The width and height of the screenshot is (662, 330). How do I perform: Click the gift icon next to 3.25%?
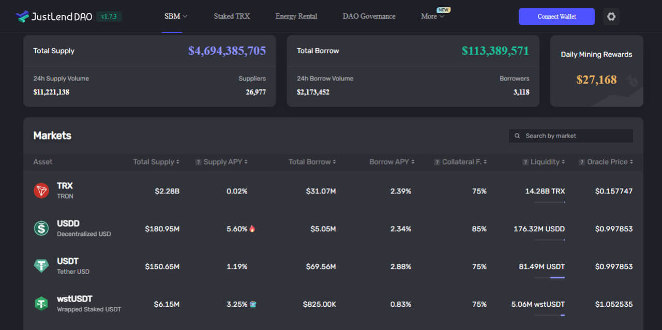(x=252, y=304)
